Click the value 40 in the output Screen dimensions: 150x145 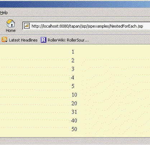click(x=74, y=121)
